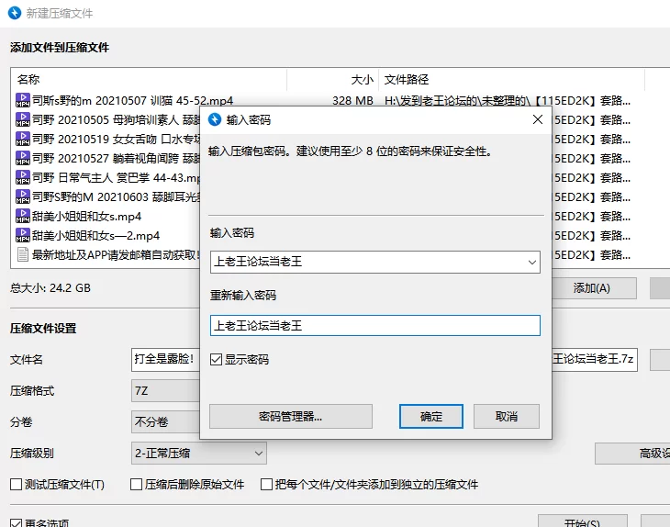
Task: Select file 司野S野的M 20210603
Action: (x=117, y=196)
